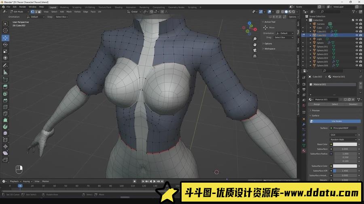Open the GGX distribution dropdown
The height and width of the screenshot is (204, 364).
click(343, 135)
